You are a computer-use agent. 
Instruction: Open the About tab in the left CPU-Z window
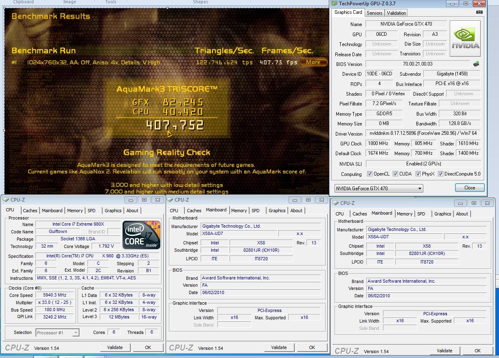(132, 211)
